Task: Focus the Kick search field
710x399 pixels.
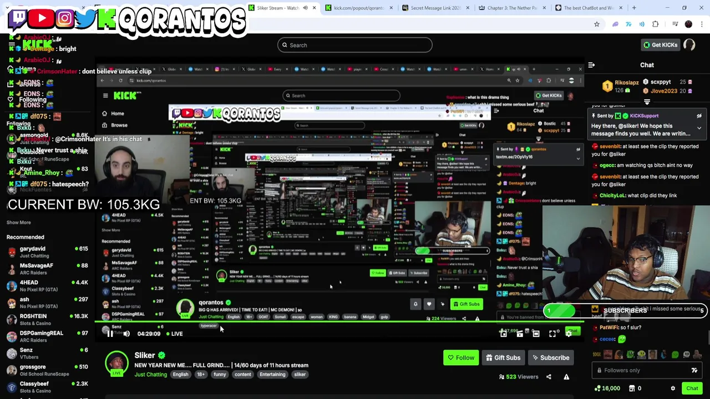Action: pos(354,45)
